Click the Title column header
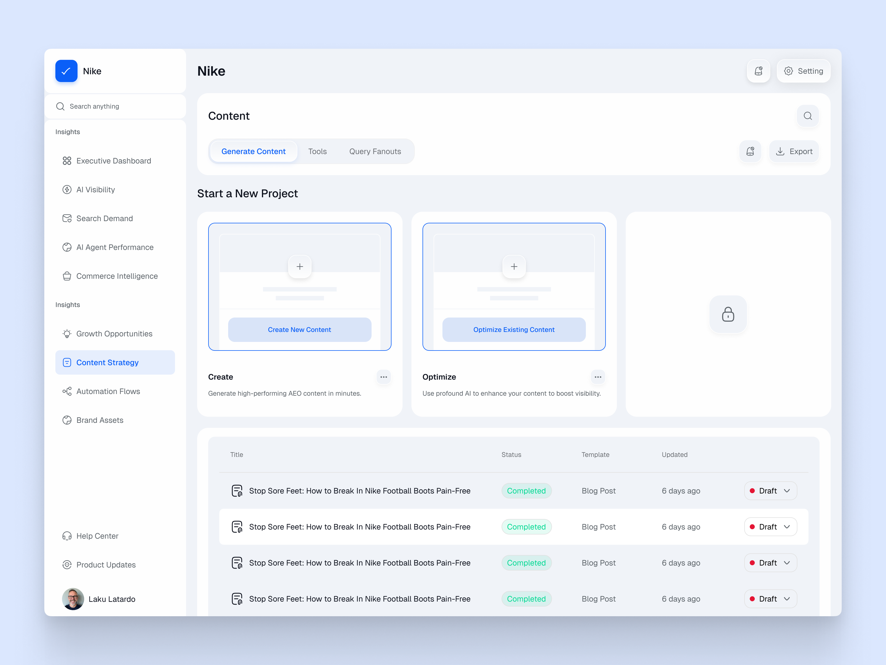Image resolution: width=886 pixels, height=665 pixels. point(236,455)
